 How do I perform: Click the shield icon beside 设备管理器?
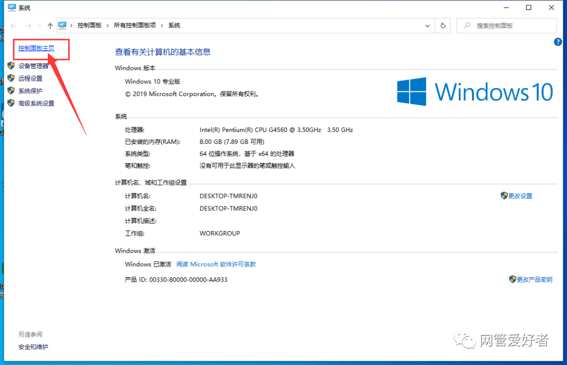[11, 66]
